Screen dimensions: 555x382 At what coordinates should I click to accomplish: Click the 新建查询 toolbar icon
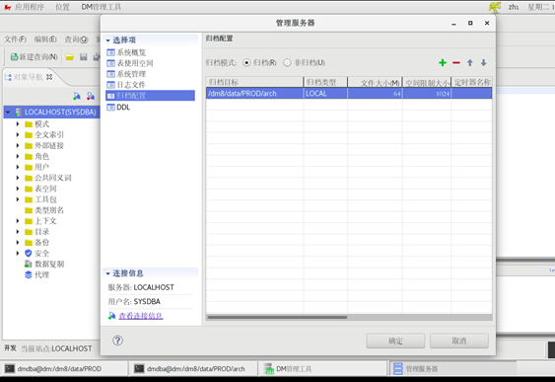pyautogui.click(x=34, y=56)
